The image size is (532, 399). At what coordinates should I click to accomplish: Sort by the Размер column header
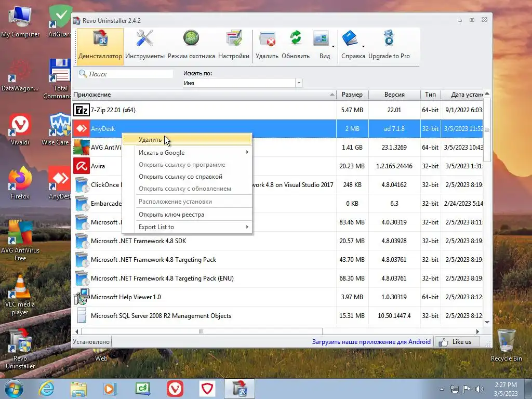pyautogui.click(x=352, y=95)
